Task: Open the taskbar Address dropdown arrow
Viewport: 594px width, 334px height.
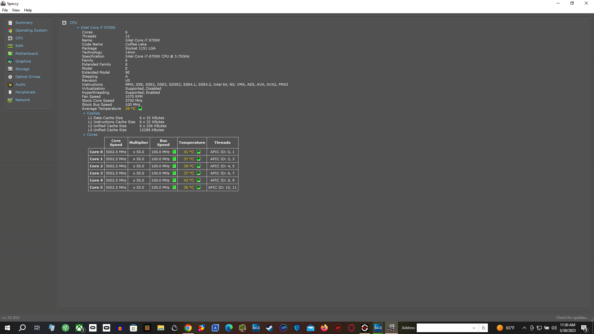Action: tap(474, 328)
